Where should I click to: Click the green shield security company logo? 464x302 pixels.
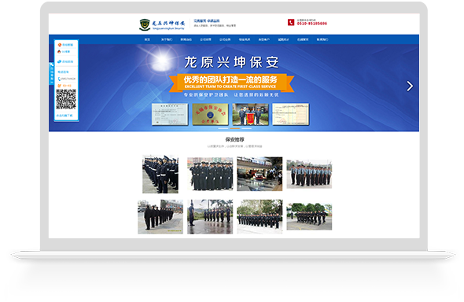145,24
